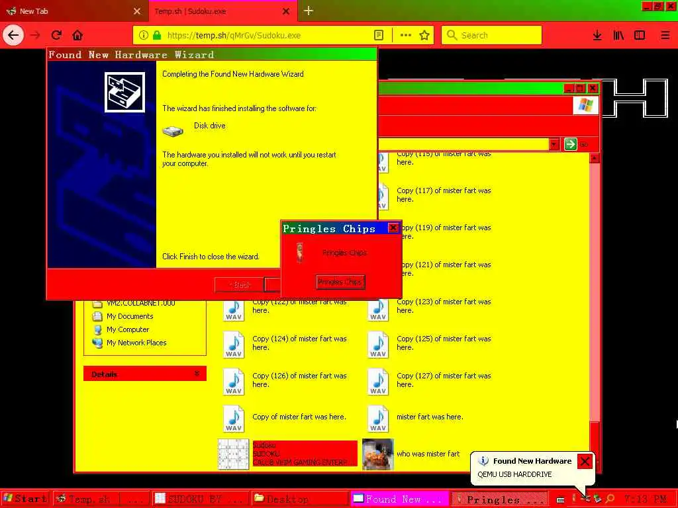Go back with the Firefox back arrow
The height and width of the screenshot is (508, 678).
13,35
